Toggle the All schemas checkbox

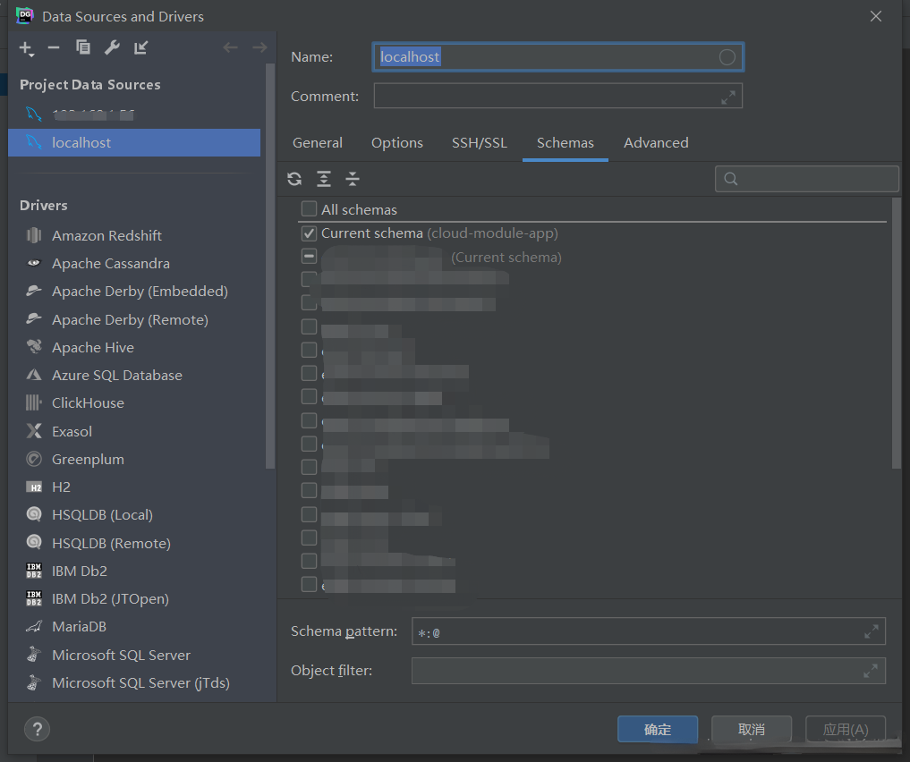309,208
